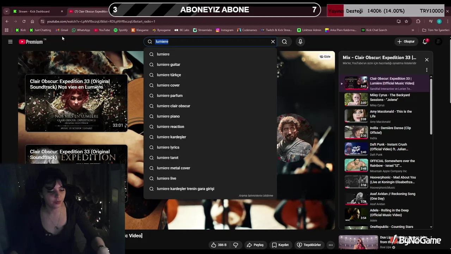Choose suggestion lumiere kardeşler trenin gara girişi

point(210,189)
